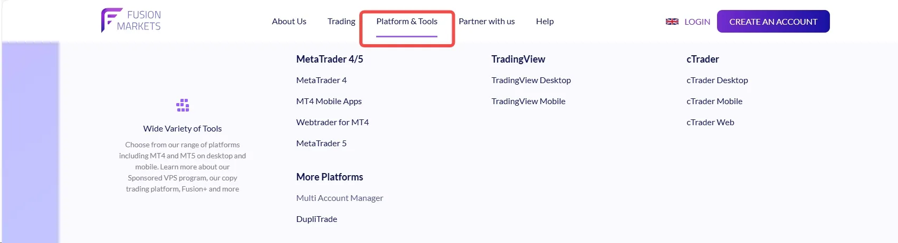Open cTrader Desktop page

pyautogui.click(x=717, y=80)
